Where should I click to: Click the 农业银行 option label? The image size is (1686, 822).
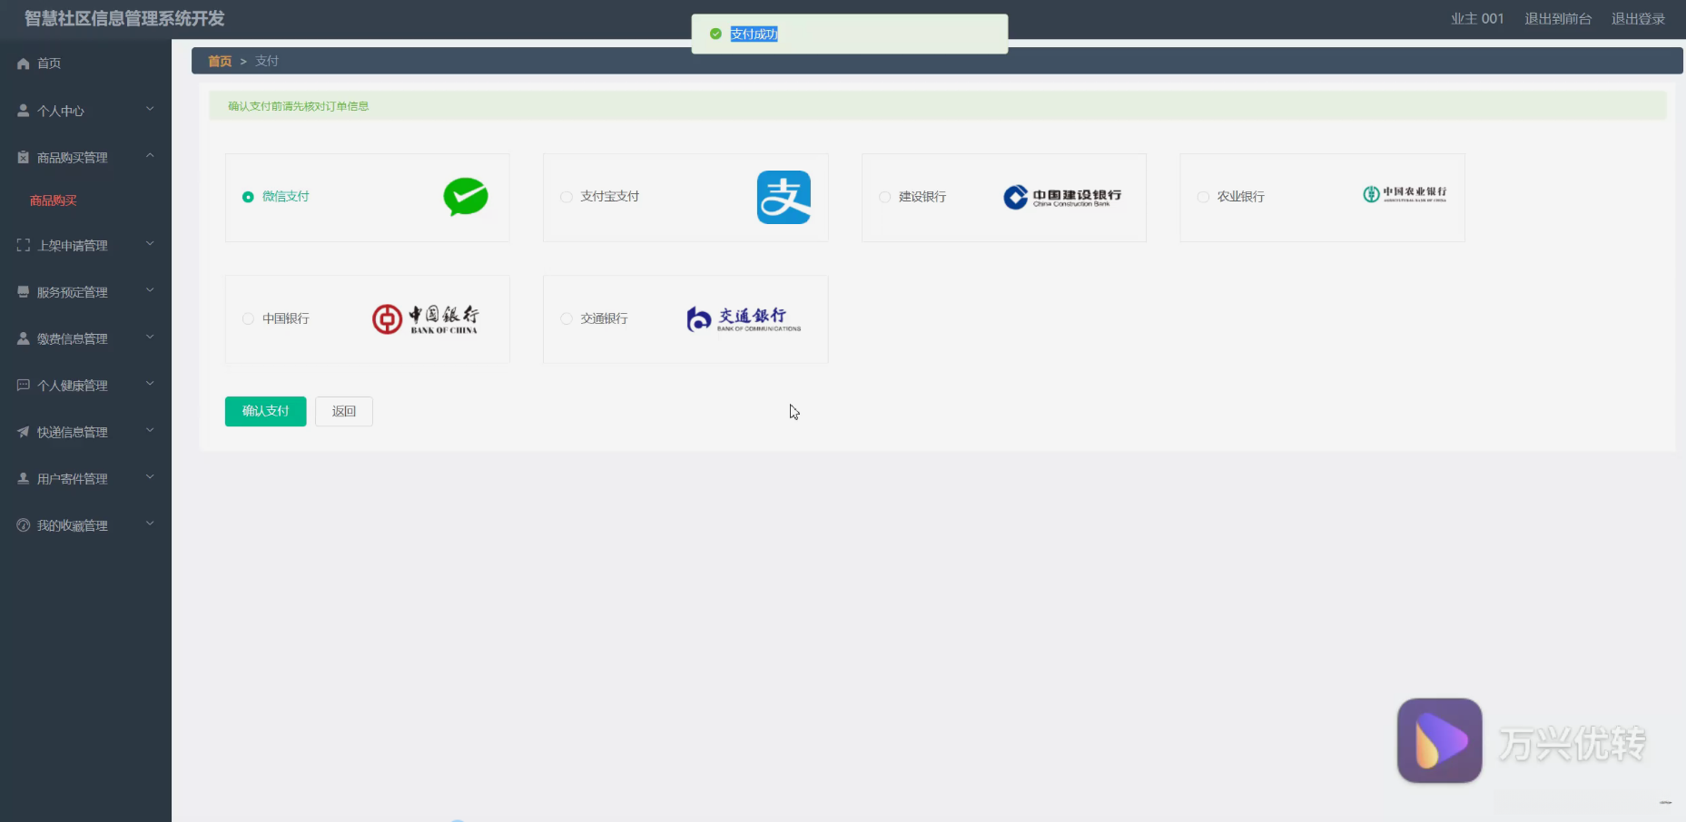(1241, 197)
